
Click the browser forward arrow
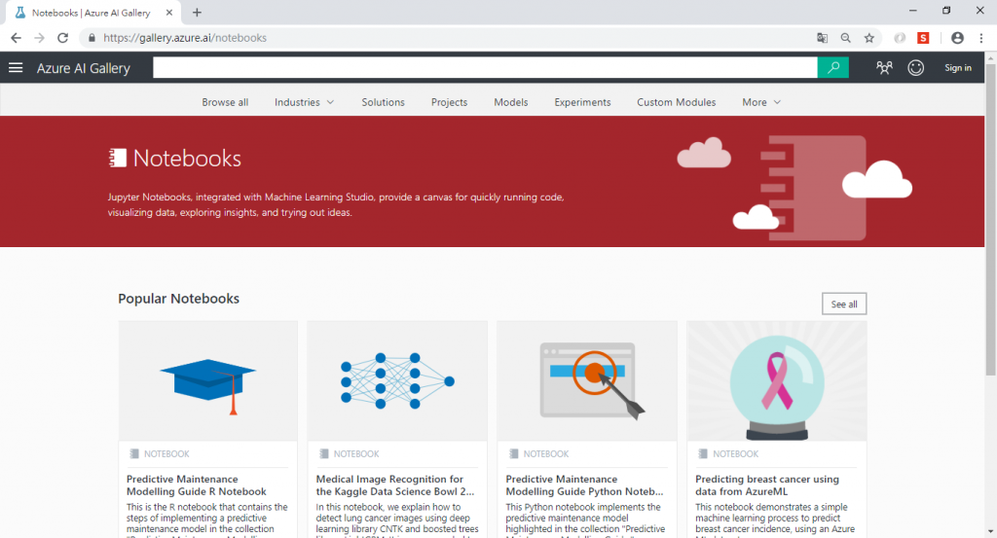point(39,38)
